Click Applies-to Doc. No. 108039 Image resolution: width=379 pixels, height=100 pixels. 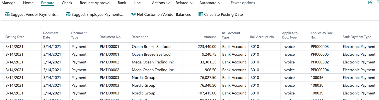317,93
